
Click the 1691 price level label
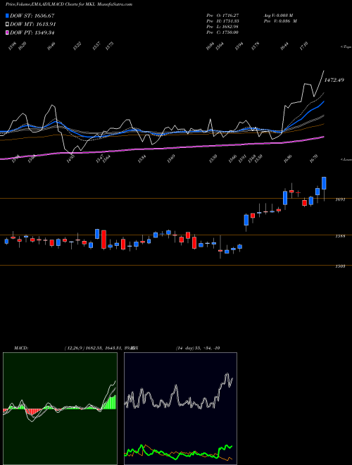[340, 199]
